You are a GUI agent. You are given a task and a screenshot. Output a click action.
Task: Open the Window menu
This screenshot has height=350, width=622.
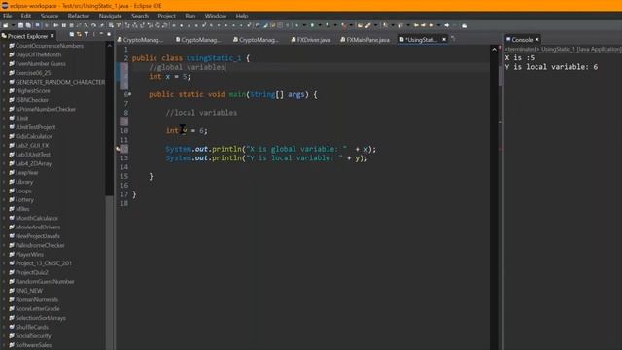click(216, 16)
